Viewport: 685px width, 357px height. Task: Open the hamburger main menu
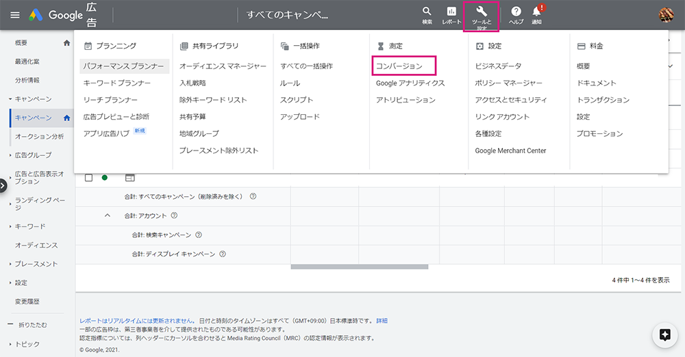[15, 15]
